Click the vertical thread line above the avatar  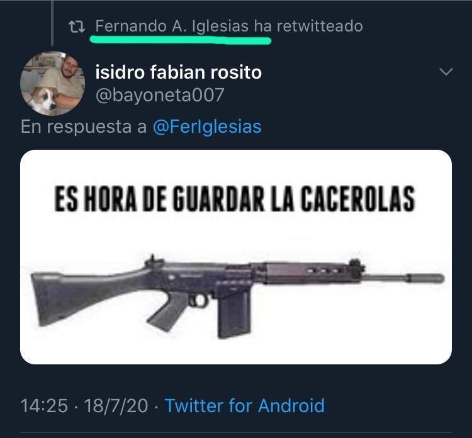point(52,23)
